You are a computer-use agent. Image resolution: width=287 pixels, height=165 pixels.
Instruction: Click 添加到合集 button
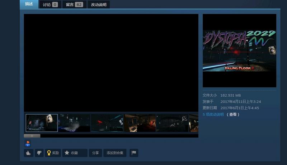[115, 153]
